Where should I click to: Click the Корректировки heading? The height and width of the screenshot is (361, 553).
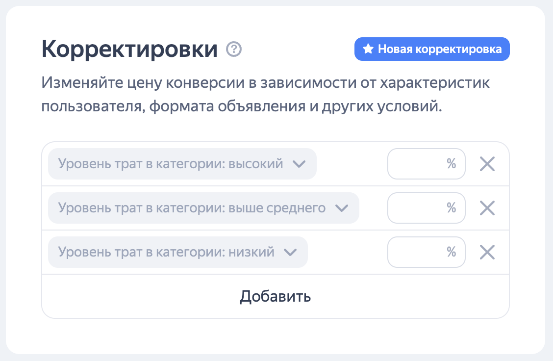click(x=129, y=49)
